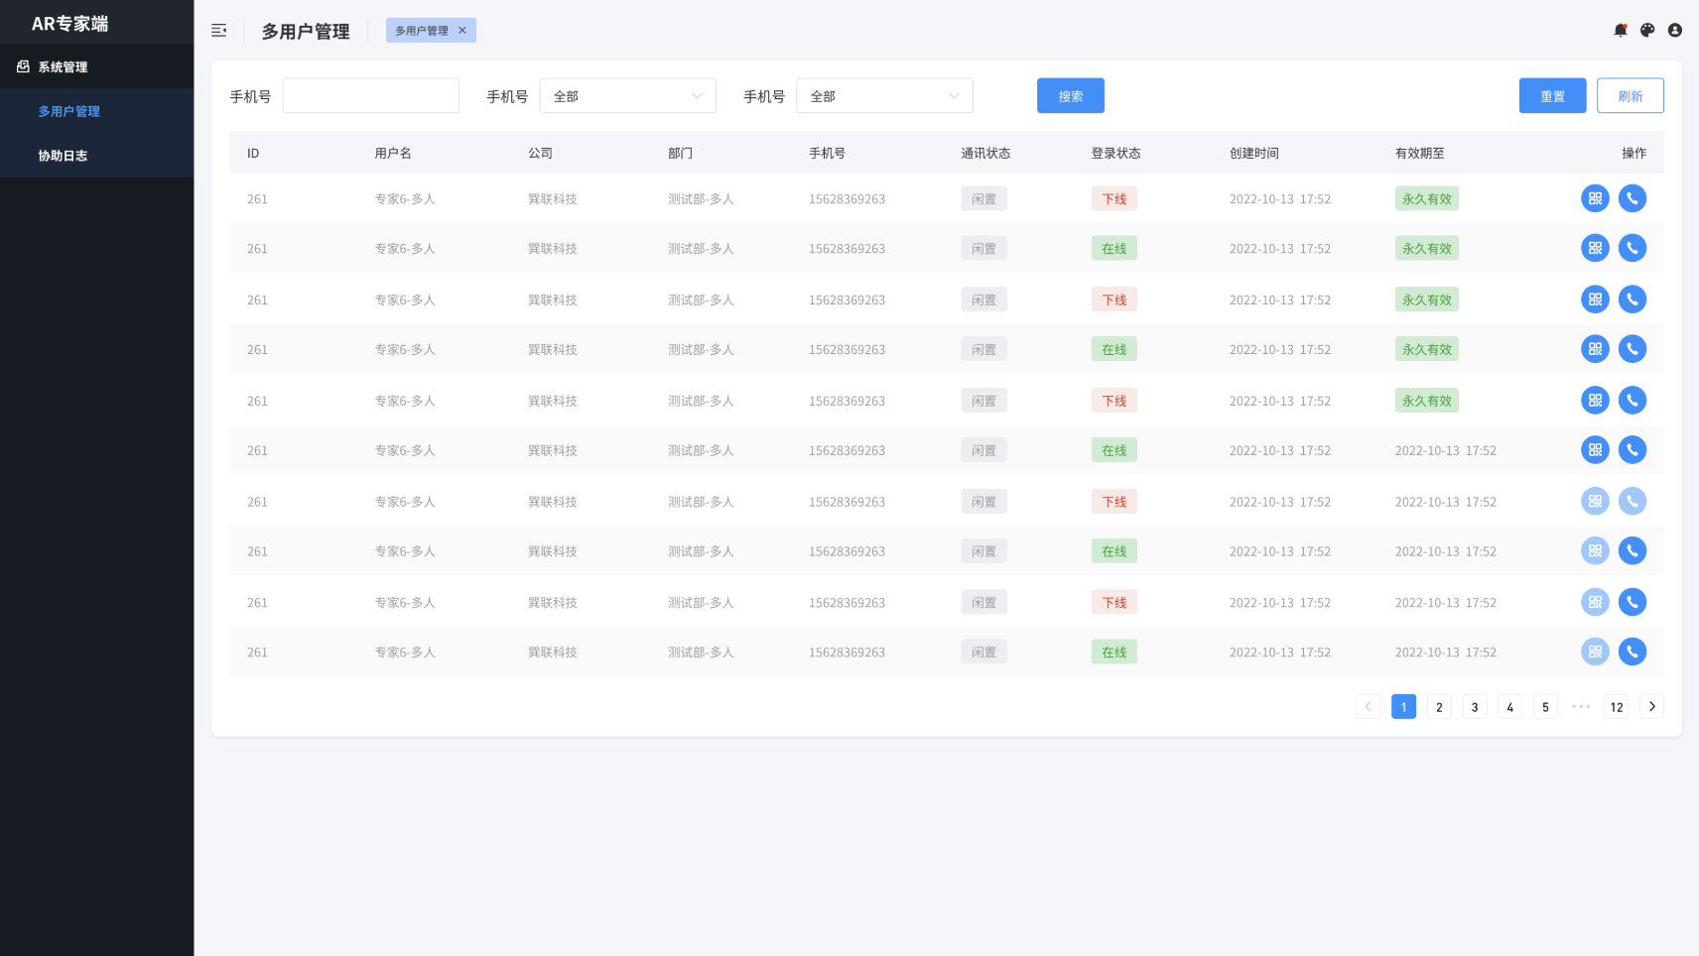Click the phone call icon in first row

pos(1633,198)
